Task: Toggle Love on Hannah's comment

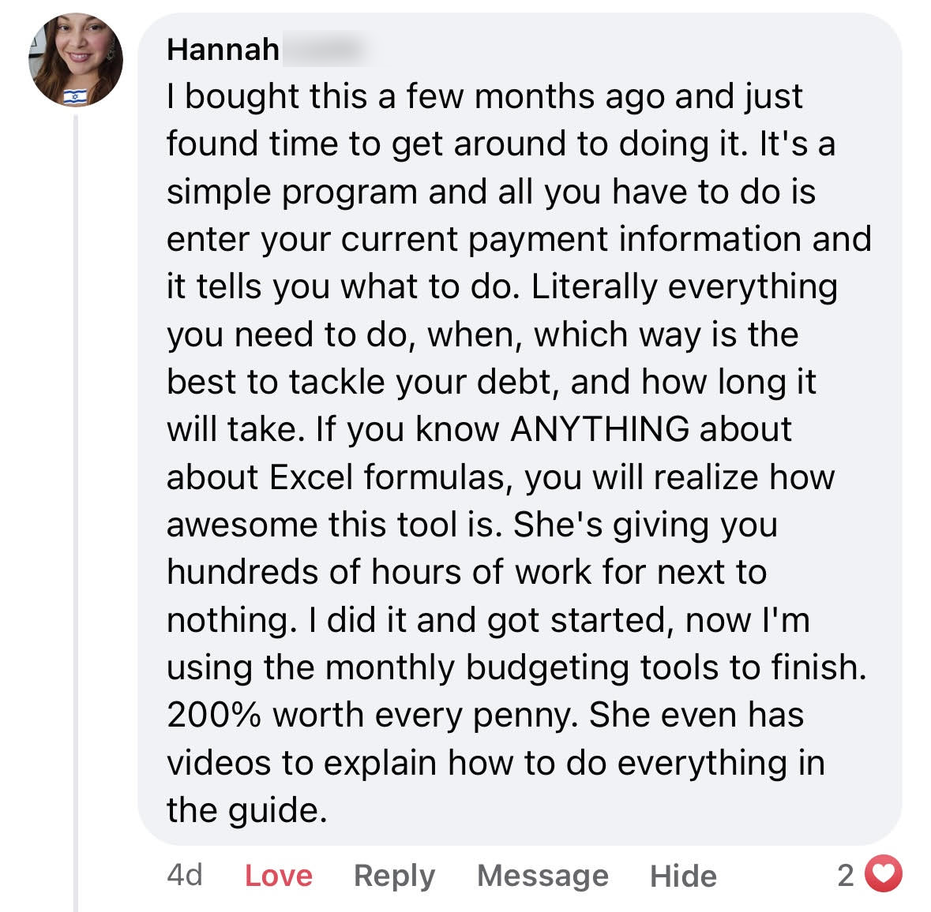Action: [x=279, y=876]
